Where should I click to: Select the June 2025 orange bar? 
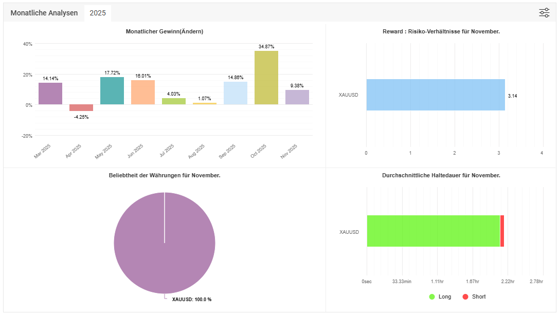pyautogui.click(x=143, y=92)
